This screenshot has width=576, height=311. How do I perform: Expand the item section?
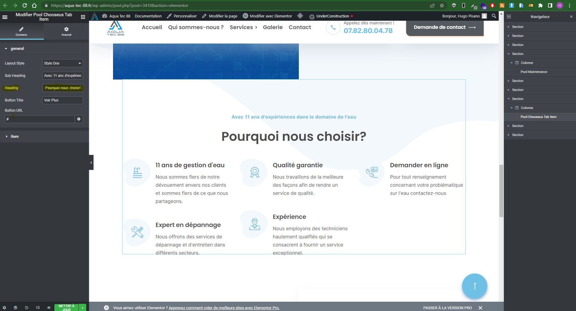(14, 137)
